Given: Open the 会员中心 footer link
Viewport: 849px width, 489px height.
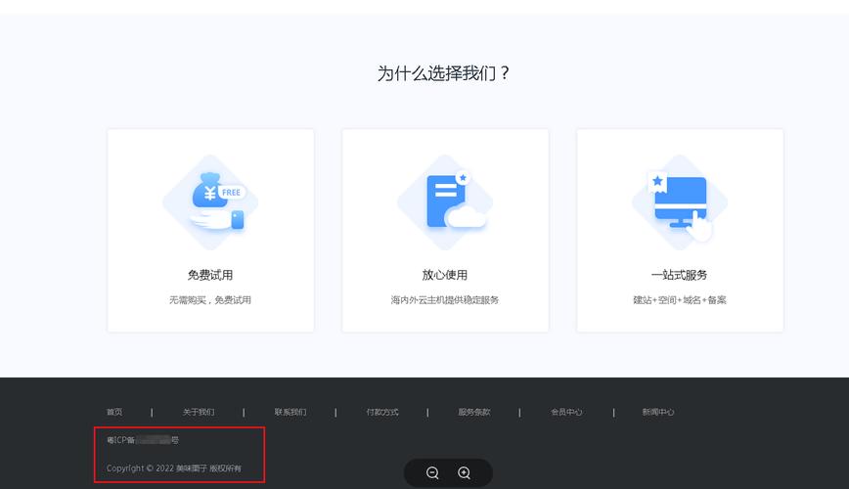Looking at the screenshot, I should (566, 412).
